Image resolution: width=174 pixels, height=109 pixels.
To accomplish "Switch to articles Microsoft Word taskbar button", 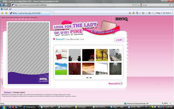I will [x=135, y=107].
